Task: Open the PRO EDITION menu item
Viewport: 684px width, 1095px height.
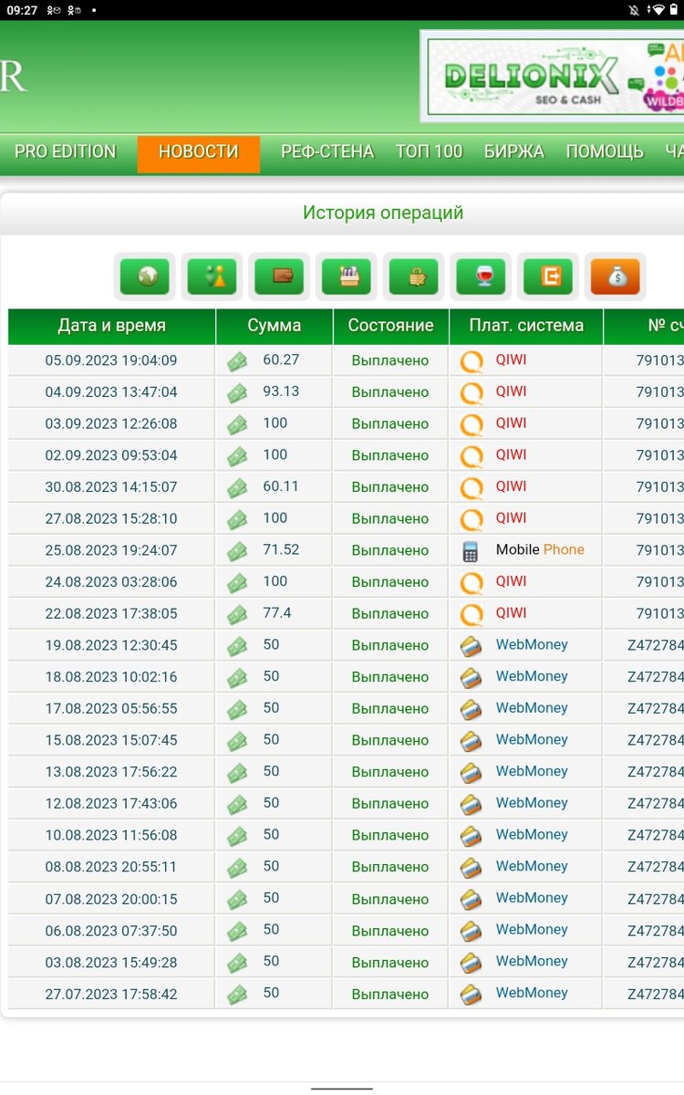Action: click(66, 152)
